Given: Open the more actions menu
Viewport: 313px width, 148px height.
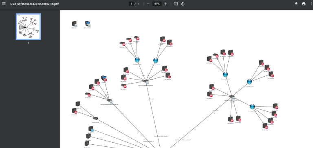Looking at the screenshot, I should click(311, 4).
